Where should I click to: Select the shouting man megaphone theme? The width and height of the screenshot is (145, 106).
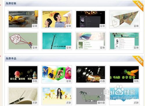tap(57, 19)
